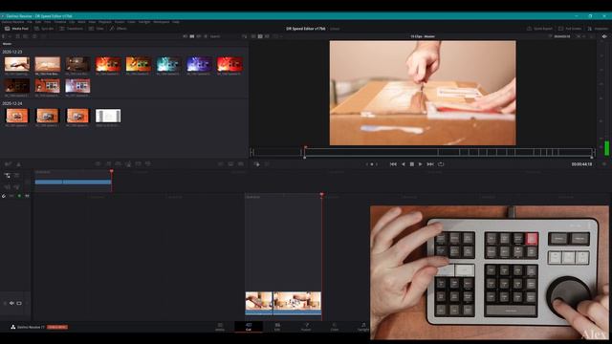Switch to the Edit page tab
The image size is (612, 344).
[x=277, y=327]
